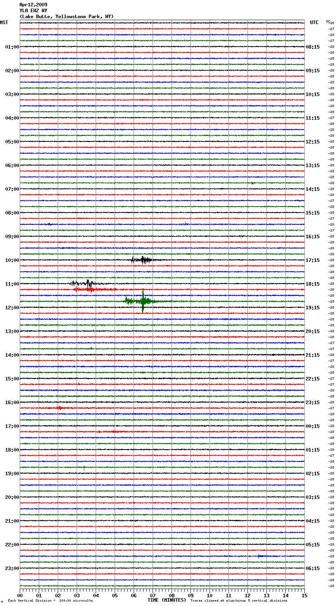Click the MST timezone header
The height and width of the screenshot is (606, 336).
[x=4, y=23]
